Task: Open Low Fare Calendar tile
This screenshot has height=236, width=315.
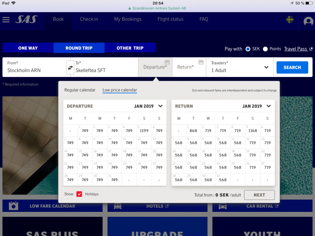Action: [x=52, y=206]
